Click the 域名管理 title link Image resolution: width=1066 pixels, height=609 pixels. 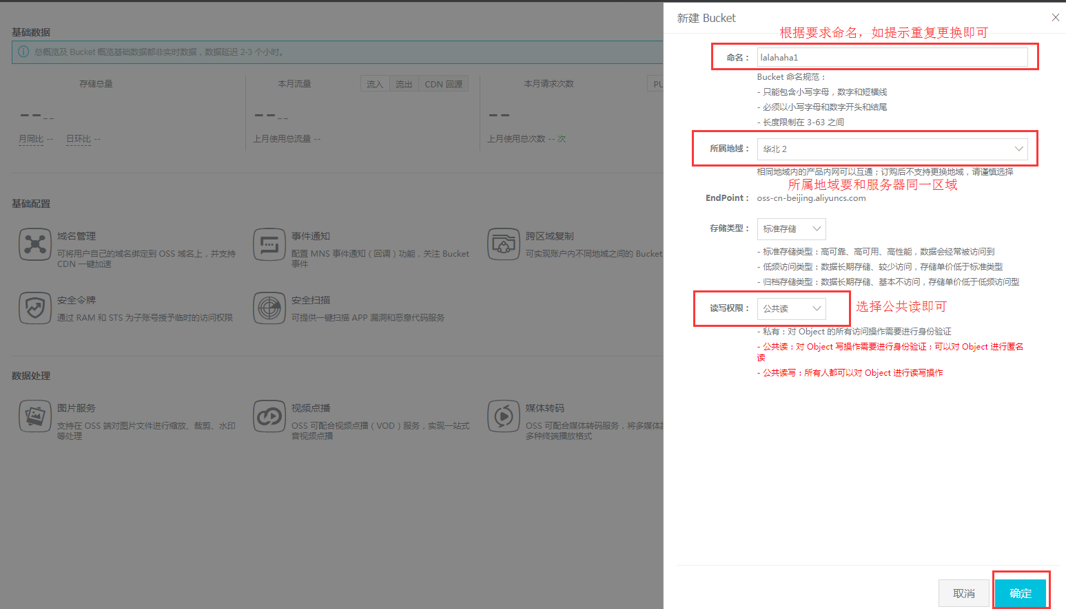(76, 236)
